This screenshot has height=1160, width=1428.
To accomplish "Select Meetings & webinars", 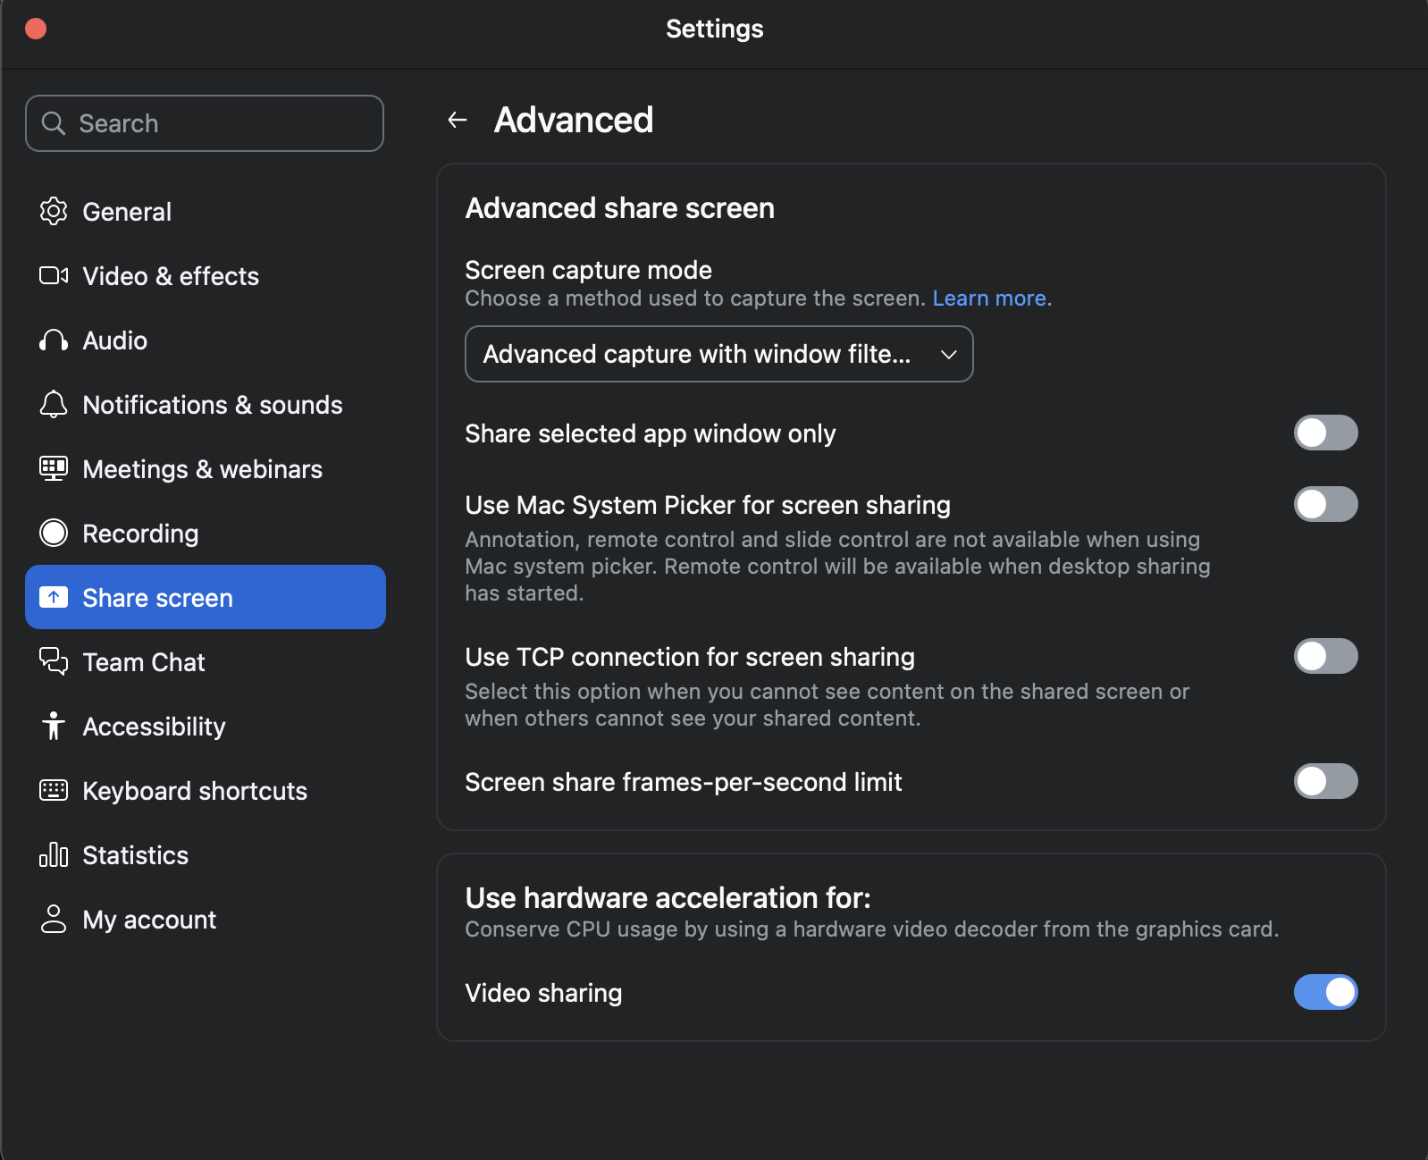I will coord(206,469).
